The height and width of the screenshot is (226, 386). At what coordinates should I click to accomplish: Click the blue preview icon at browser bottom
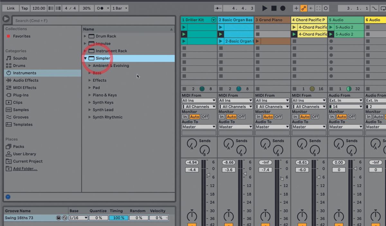(x=8, y=197)
